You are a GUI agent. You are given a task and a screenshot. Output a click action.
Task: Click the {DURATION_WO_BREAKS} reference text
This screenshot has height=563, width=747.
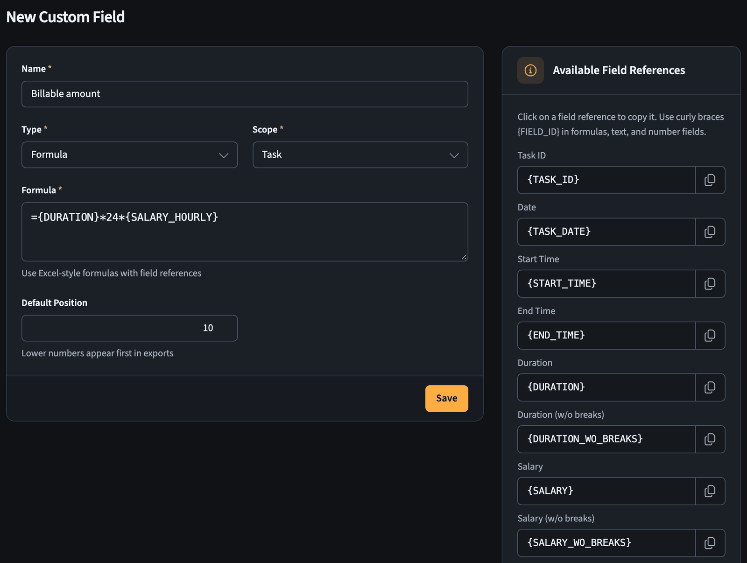click(x=585, y=439)
